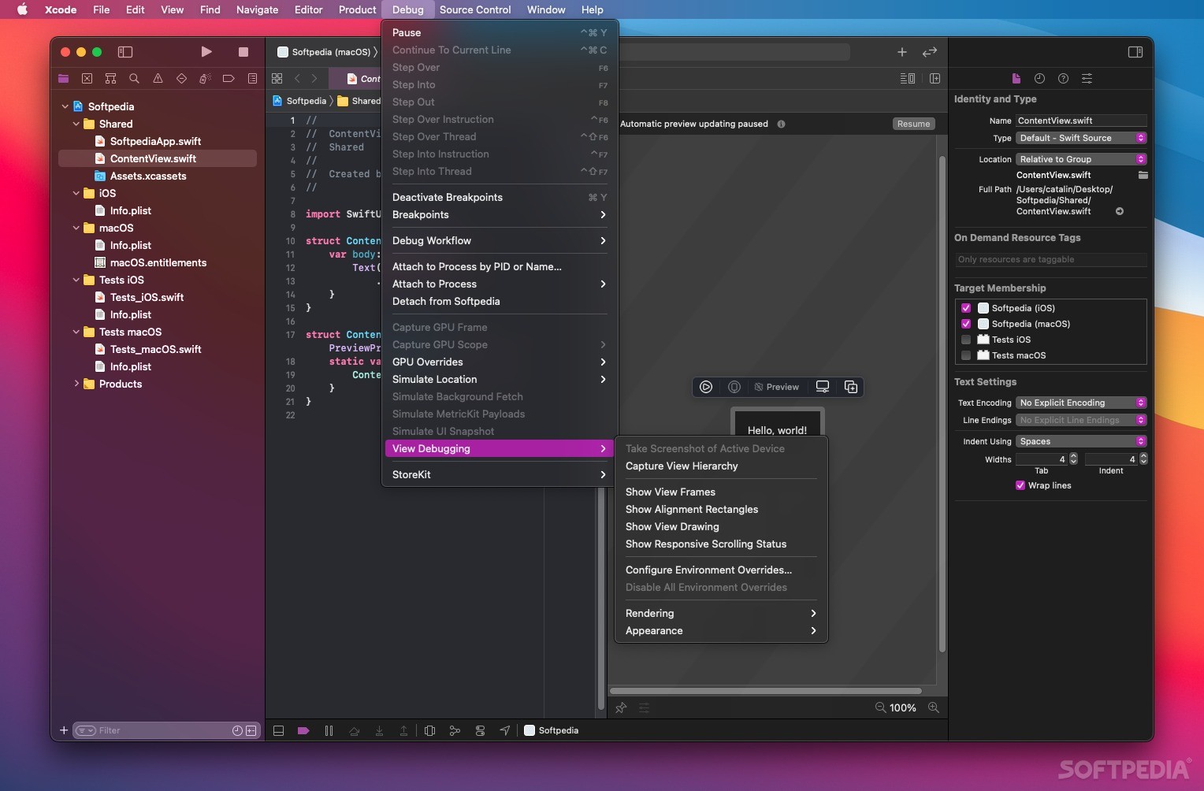Enable Tests iOS target membership
The width and height of the screenshot is (1204, 791).
coord(966,340)
